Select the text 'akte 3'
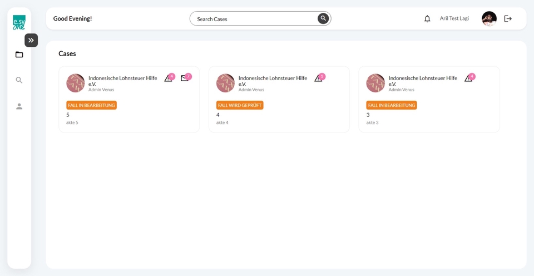Screen dimensions: 534x276 click(x=372, y=122)
